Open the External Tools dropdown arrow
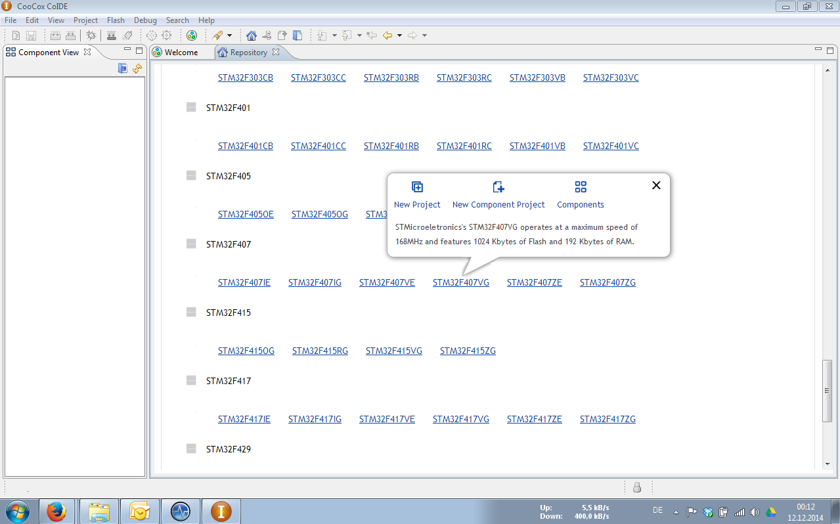840x524 pixels. pos(229,35)
